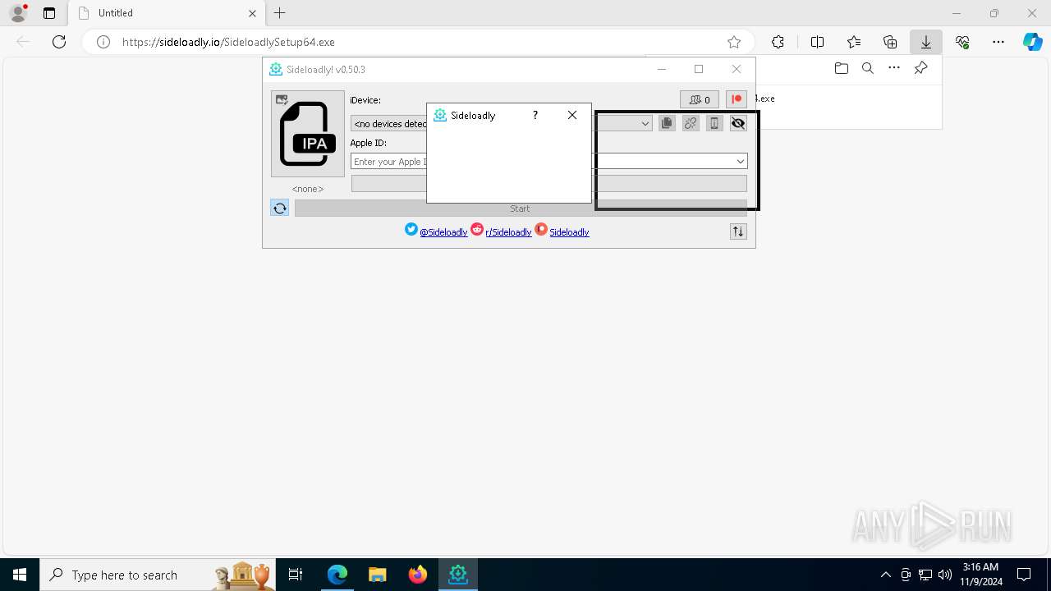Click the volume speaker tray icon
Screen dimensions: 1051x591
tap(945, 575)
